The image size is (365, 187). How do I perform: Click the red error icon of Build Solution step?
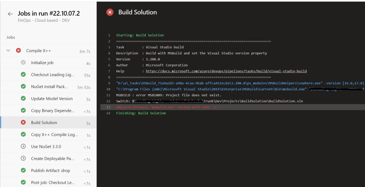[x=23, y=123]
